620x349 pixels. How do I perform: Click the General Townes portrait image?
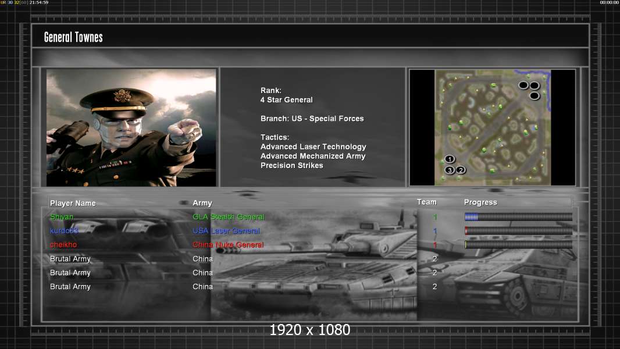coord(131,127)
